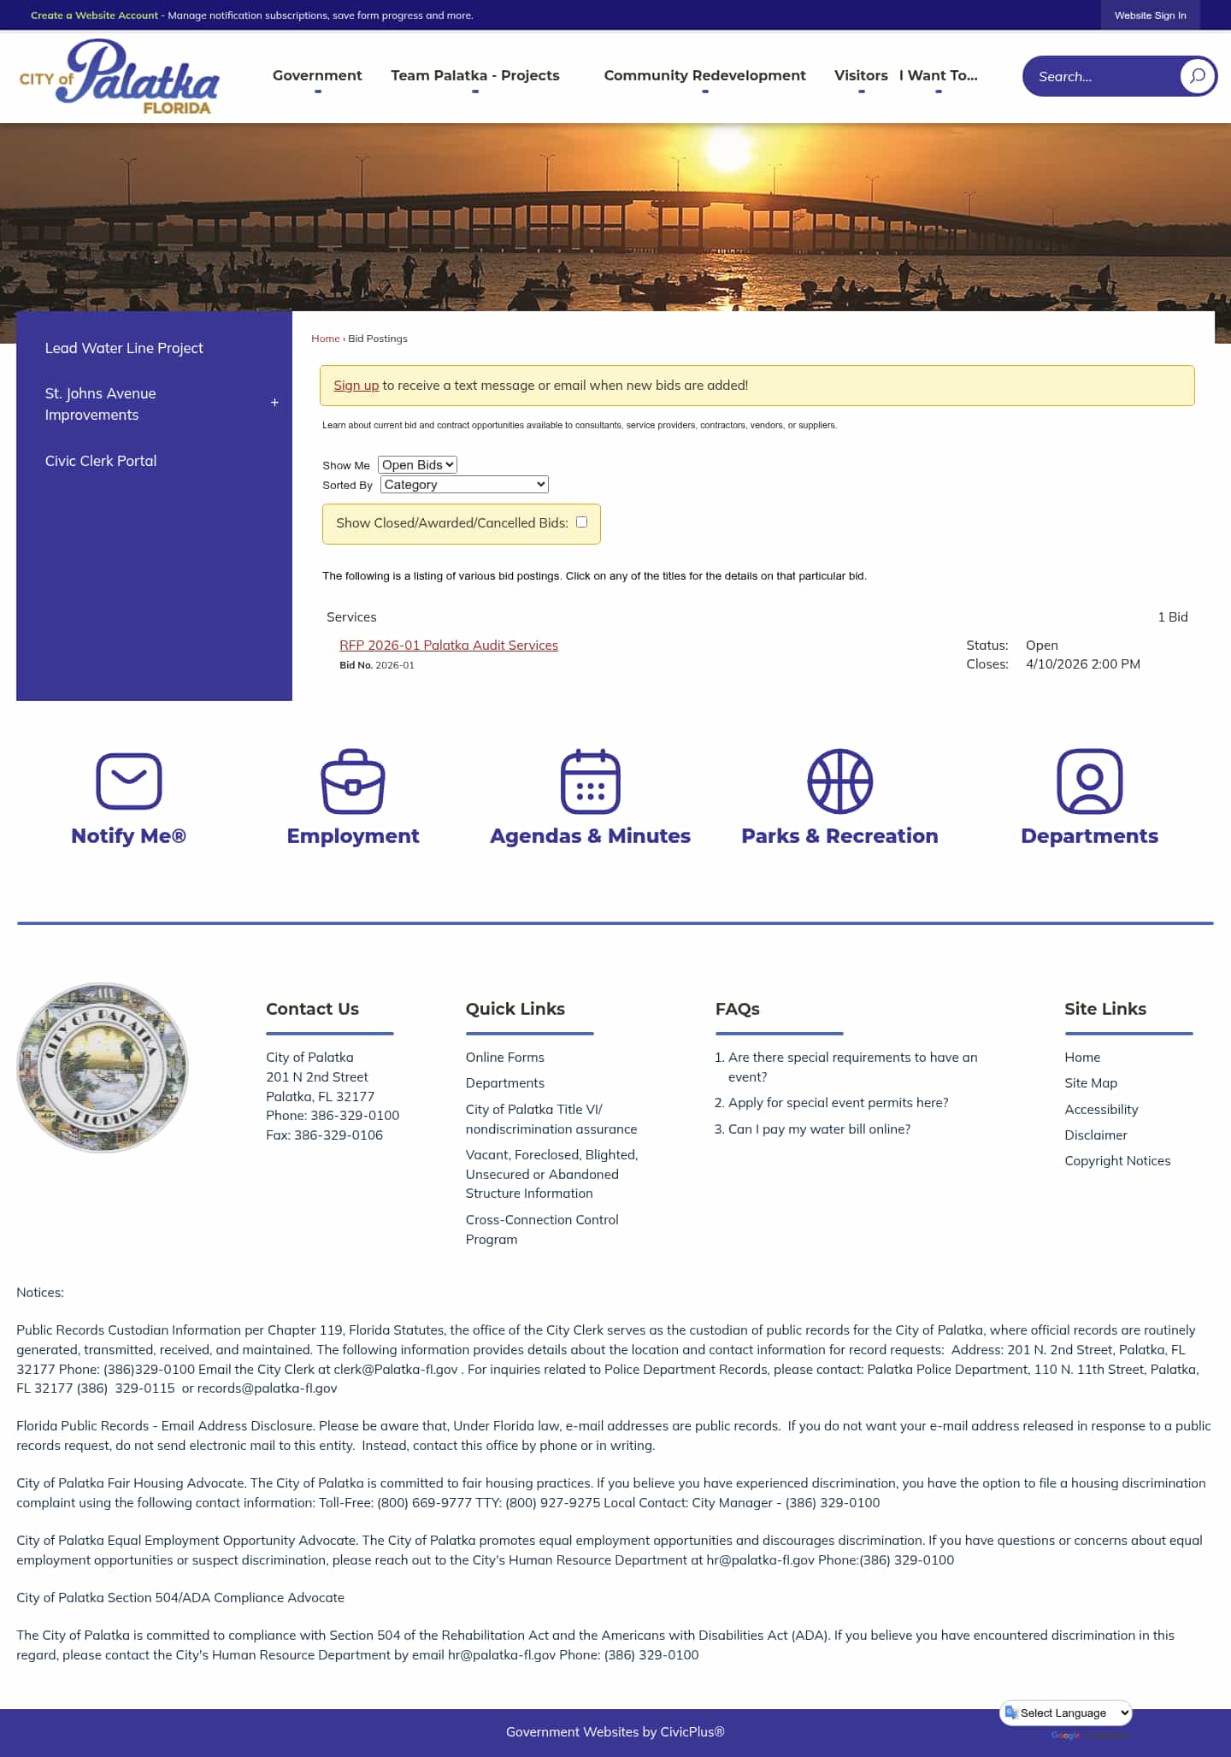
Task: Click the Site Map link
Action: click(x=1091, y=1082)
